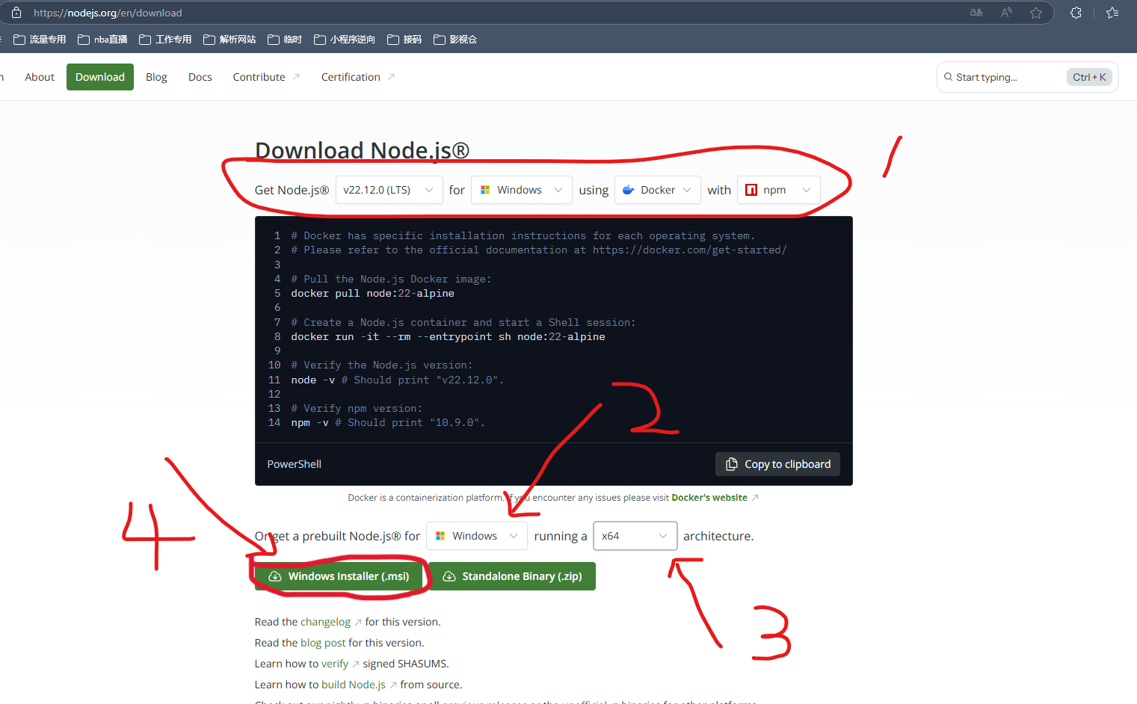Open the x64 architecture dropdown

coord(635,536)
